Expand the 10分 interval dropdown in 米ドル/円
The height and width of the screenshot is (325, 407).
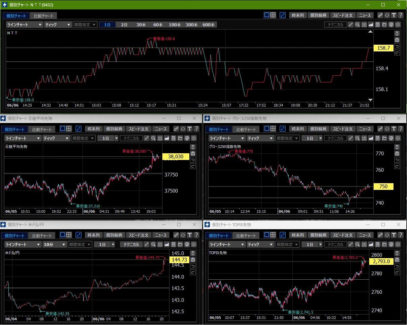(x=54, y=244)
